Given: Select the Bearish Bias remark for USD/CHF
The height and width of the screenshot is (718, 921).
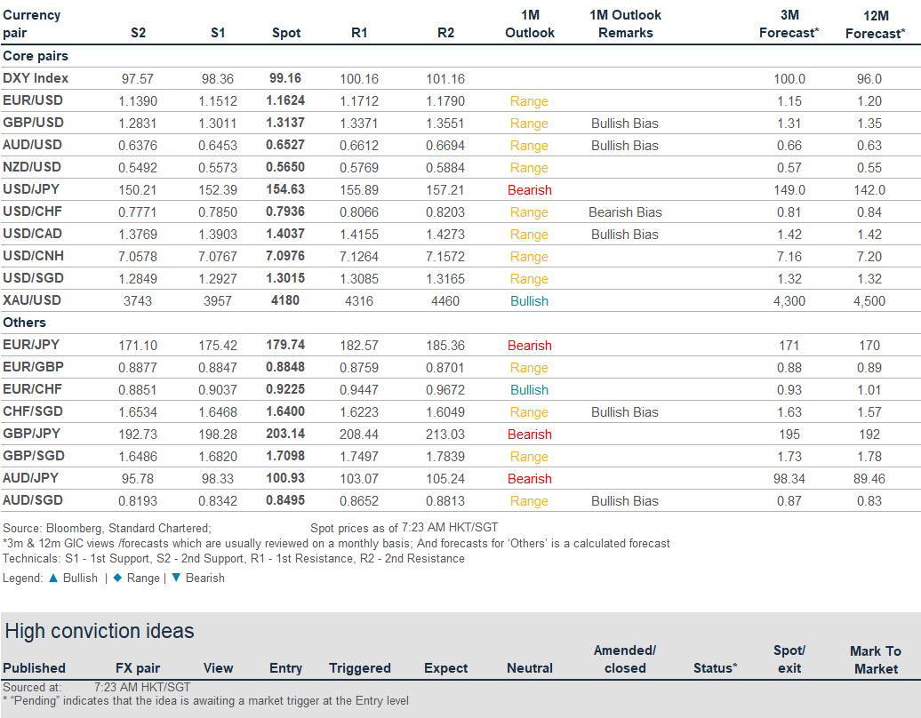Looking at the screenshot, I should pos(625,212).
